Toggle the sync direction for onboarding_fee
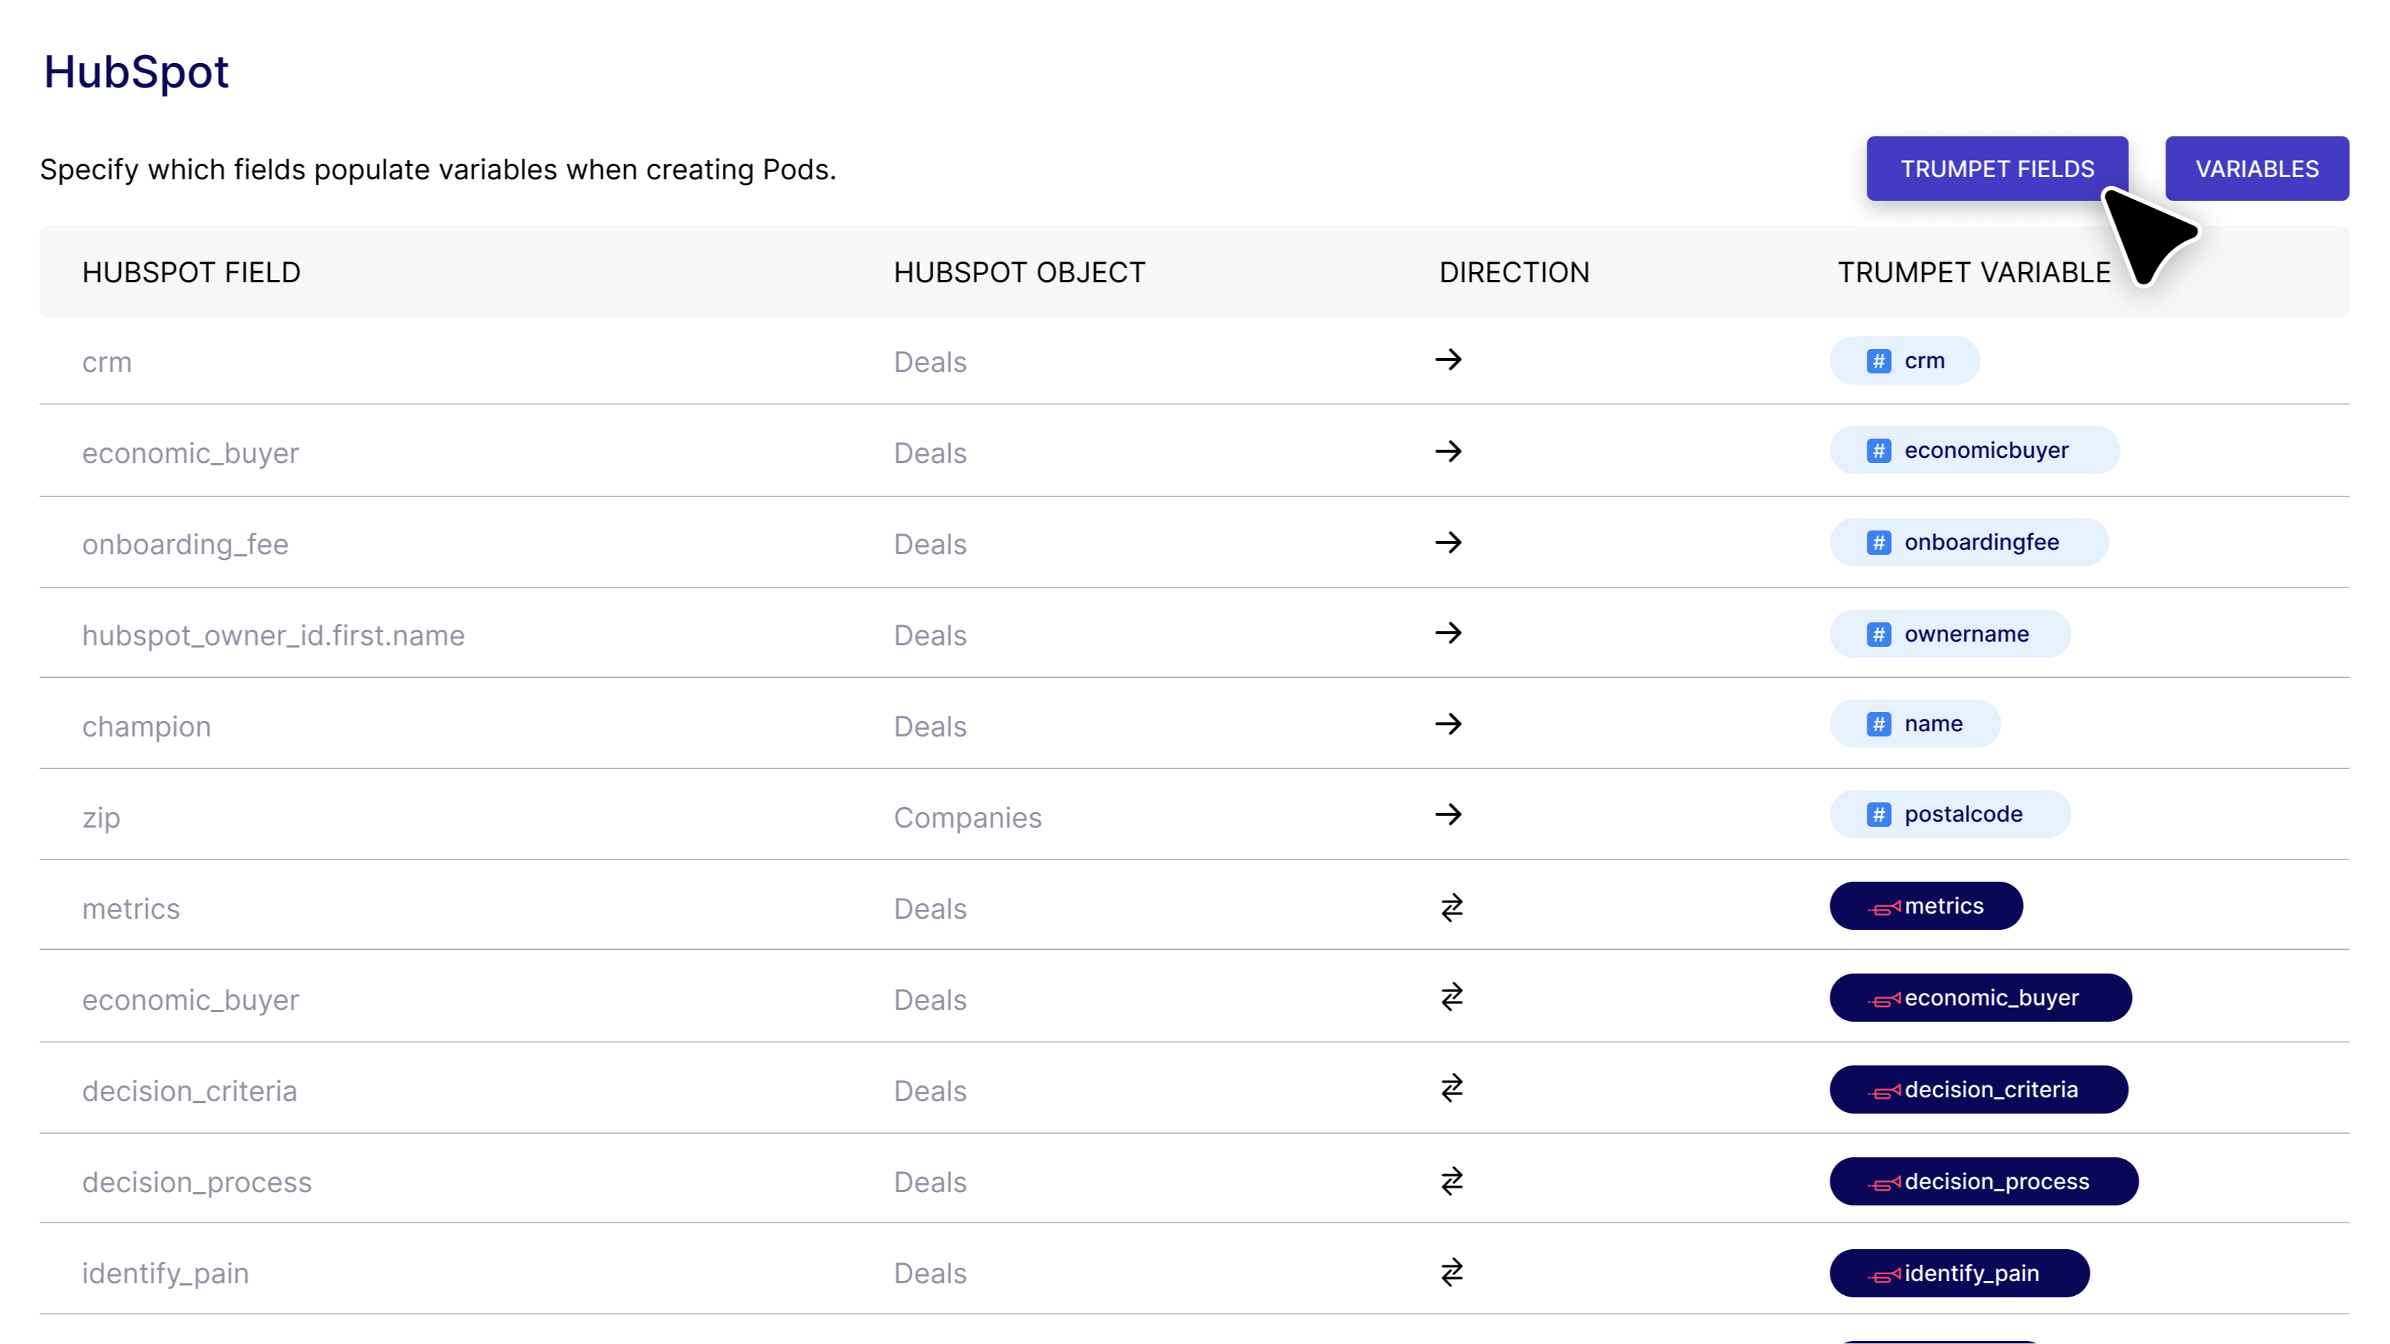 pos(1449,544)
